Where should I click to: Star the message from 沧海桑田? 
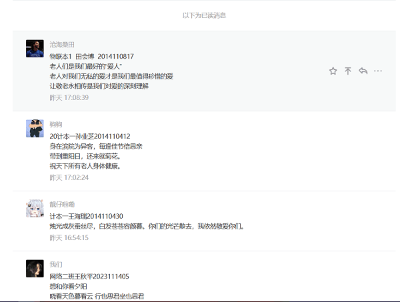click(333, 71)
